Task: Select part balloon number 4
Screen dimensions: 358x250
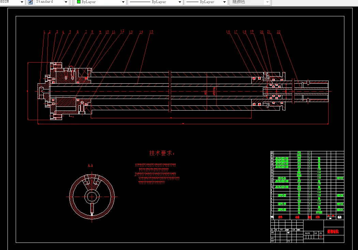Action: (x=63, y=32)
